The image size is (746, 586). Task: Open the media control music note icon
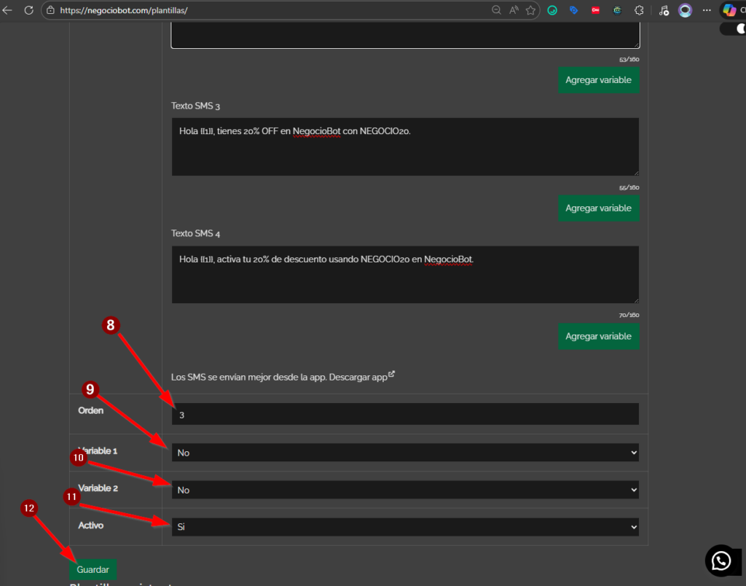pos(663,10)
